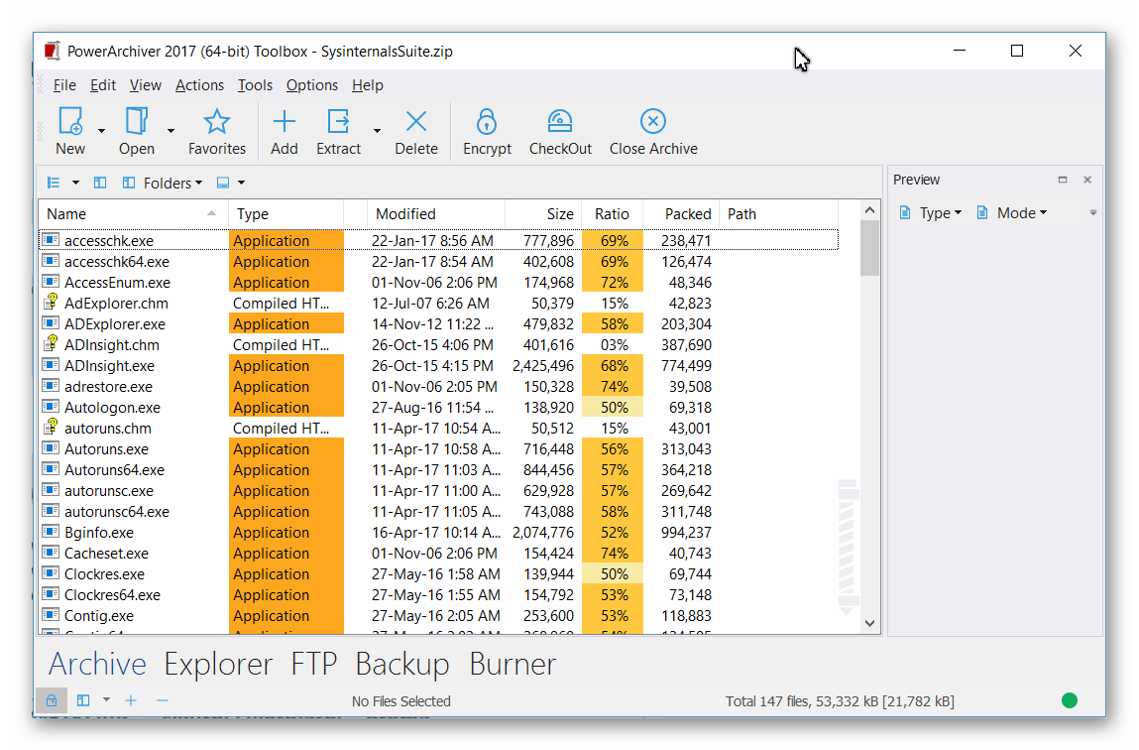Screen dimensions: 1139x750
Task: Switch to the Archive tab
Action: pos(97,665)
